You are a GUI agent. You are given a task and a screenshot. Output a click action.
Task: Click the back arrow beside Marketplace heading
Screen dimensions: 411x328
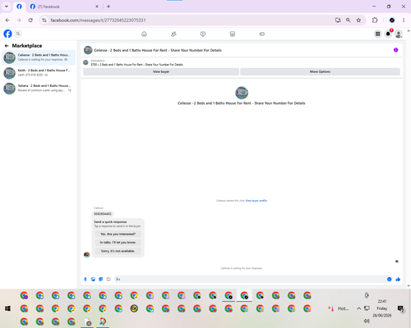click(7, 46)
